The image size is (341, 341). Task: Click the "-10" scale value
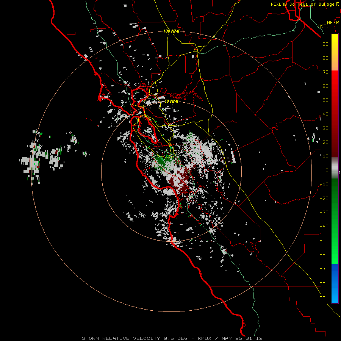[324, 185]
